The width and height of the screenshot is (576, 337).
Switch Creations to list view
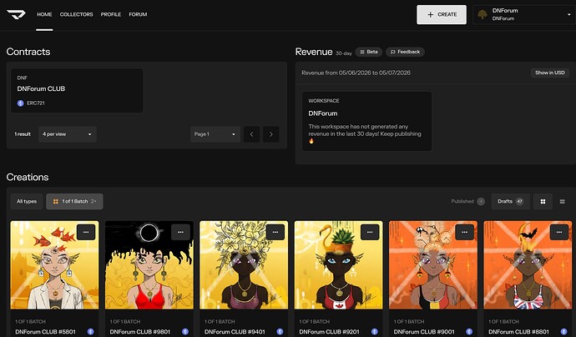coord(562,201)
